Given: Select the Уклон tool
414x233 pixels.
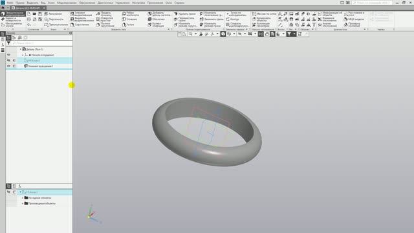Looking at the screenshot, I should (128, 25).
